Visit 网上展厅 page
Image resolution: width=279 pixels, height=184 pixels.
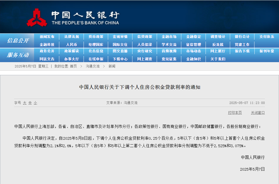coord(218,51)
